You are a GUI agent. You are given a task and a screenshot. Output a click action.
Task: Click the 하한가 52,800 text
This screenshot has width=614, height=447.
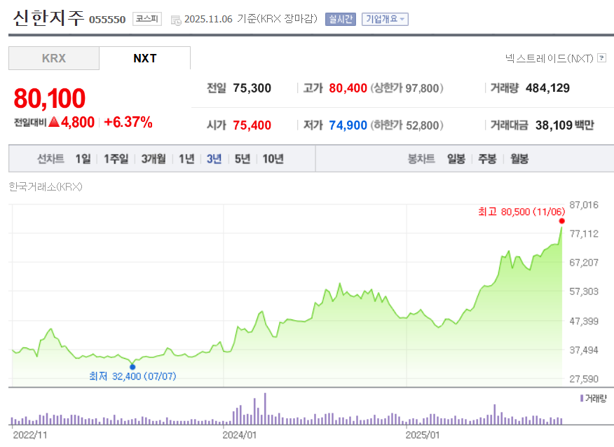click(407, 125)
